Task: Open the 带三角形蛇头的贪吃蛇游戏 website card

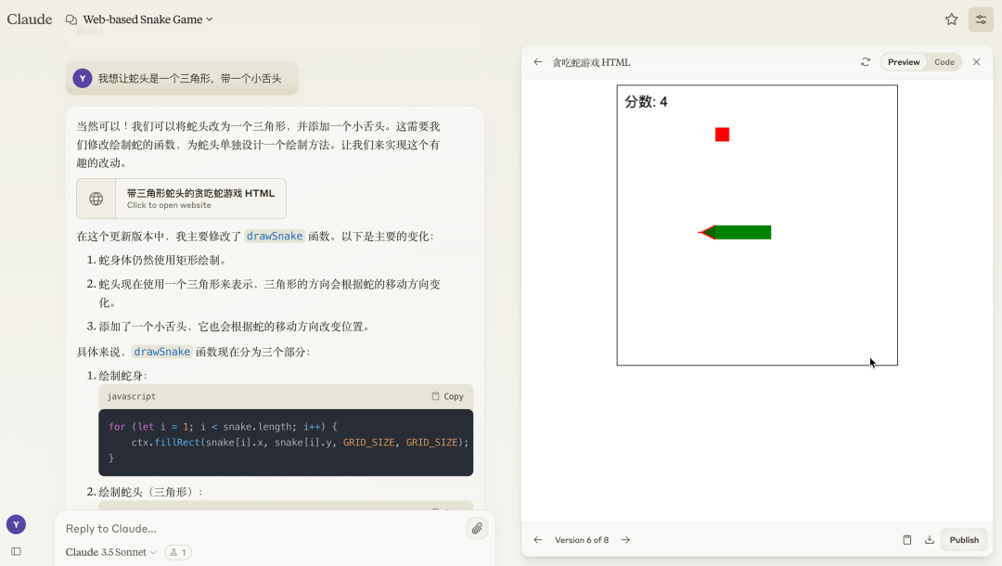Action: tap(180, 198)
